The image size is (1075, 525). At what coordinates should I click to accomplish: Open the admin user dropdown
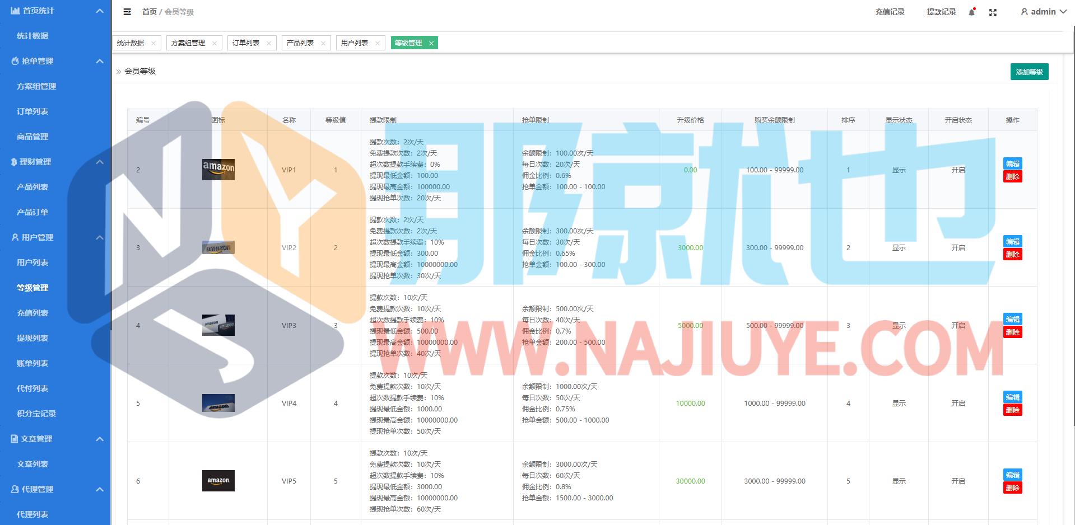pyautogui.click(x=1043, y=12)
